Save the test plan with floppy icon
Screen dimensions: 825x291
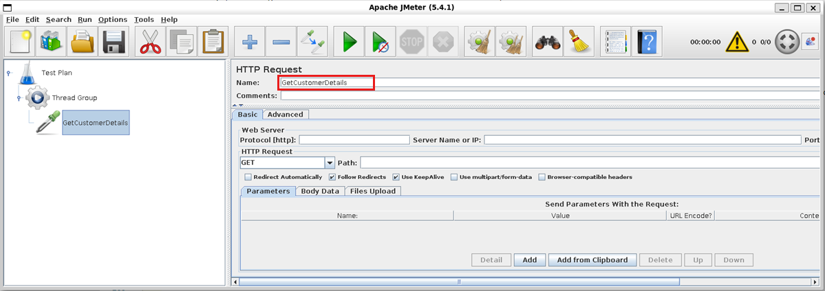(x=114, y=41)
